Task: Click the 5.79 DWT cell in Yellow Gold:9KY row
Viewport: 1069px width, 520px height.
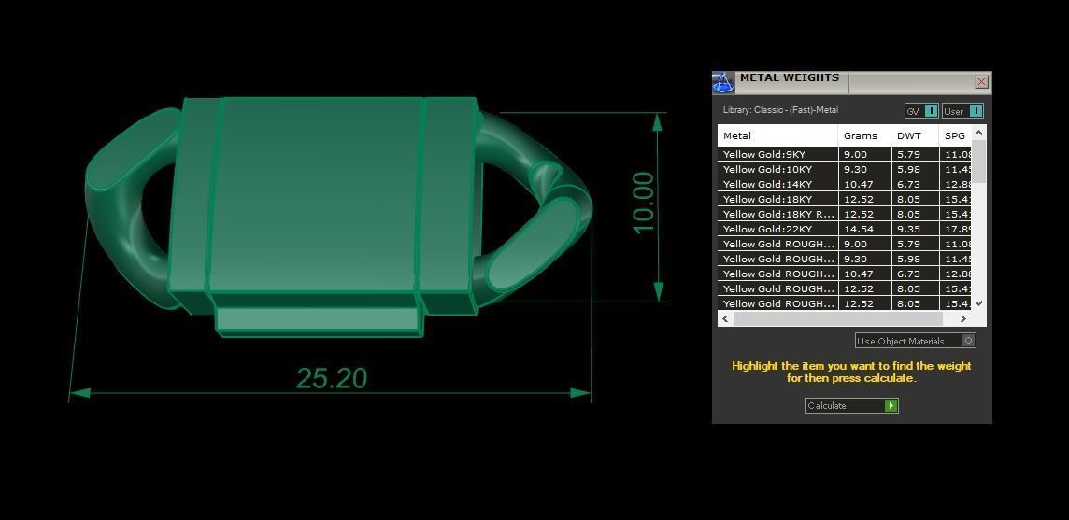Action: (915, 154)
